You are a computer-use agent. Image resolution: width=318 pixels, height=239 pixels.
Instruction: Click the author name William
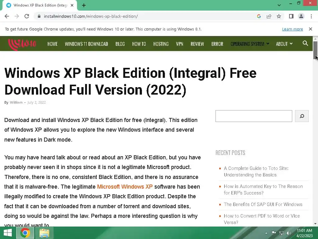[16, 102]
